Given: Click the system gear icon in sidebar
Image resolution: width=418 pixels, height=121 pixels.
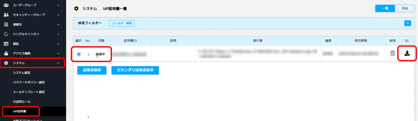Looking at the screenshot, I should 6,63.
